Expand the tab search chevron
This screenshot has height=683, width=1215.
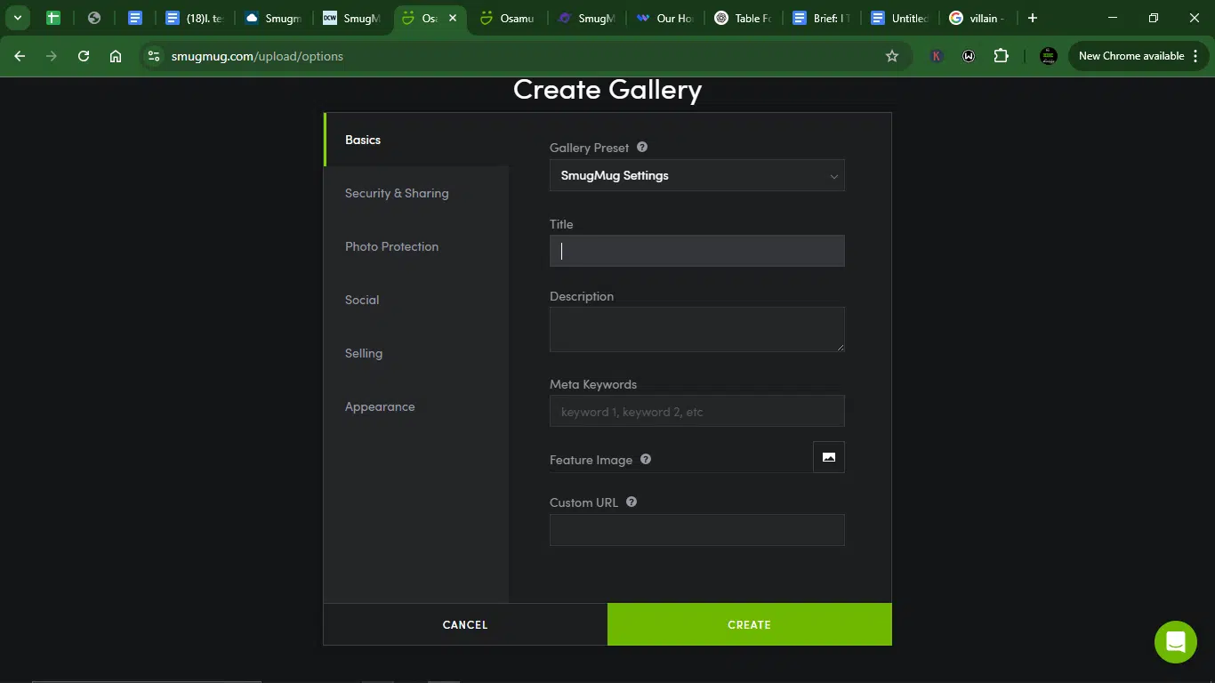pyautogui.click(x=17, y=18)
